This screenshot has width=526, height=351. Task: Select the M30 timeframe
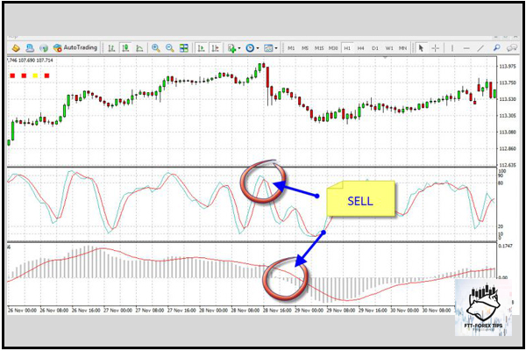click(333, 48)
